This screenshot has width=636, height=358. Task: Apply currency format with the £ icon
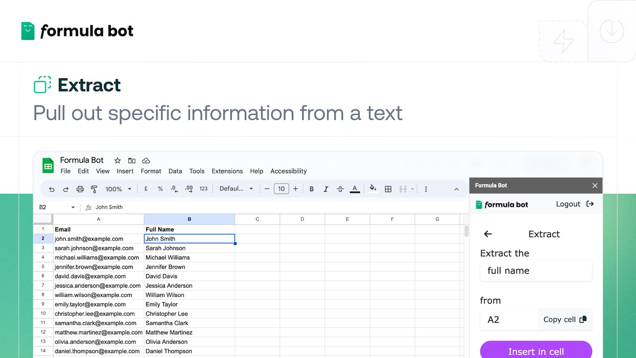[146, 189]
